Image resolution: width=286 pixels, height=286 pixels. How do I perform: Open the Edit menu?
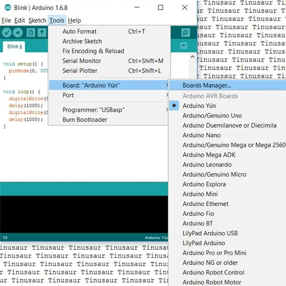(20, 20)
